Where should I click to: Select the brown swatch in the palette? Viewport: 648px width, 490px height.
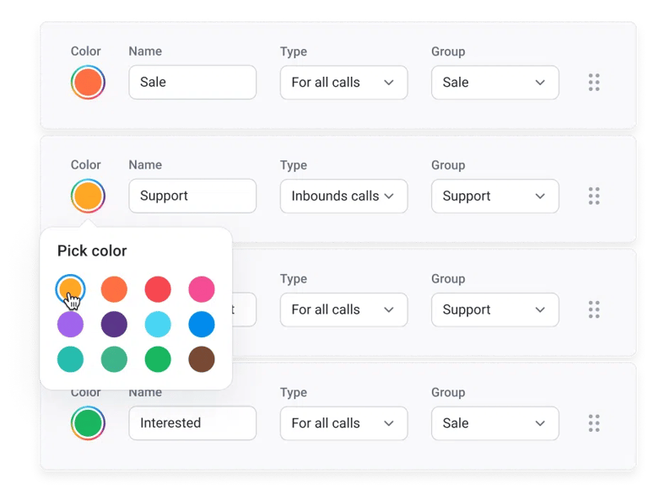202,359
